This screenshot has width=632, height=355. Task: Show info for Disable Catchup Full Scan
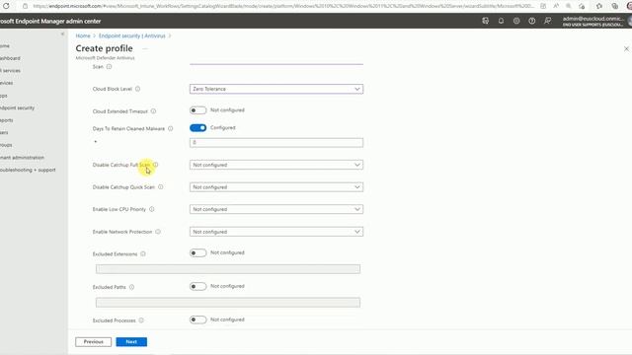(156, 165)
